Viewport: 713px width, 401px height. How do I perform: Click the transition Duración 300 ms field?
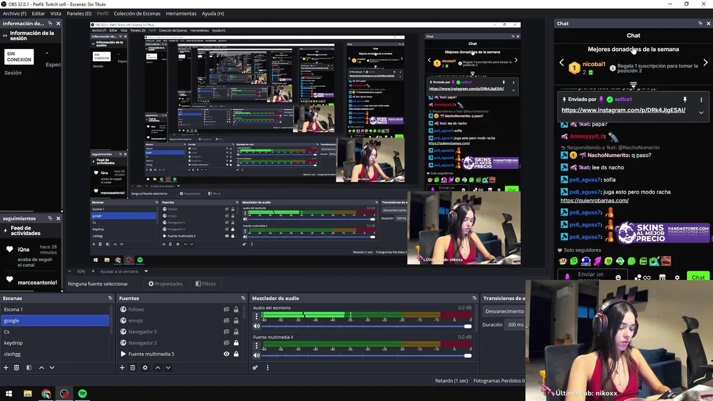515,325
